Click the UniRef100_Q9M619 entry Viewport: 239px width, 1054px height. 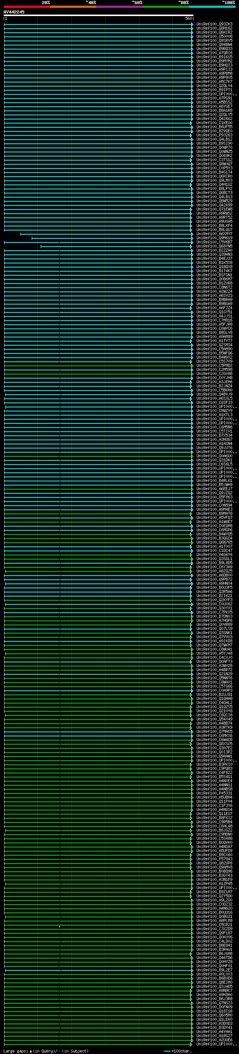pyautogui.click(x=214, y=238)
